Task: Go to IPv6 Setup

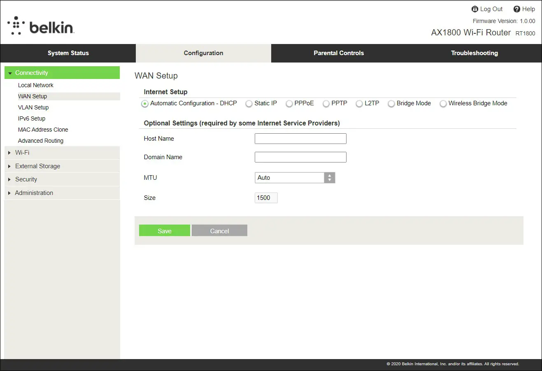Action: click(32, 118)
